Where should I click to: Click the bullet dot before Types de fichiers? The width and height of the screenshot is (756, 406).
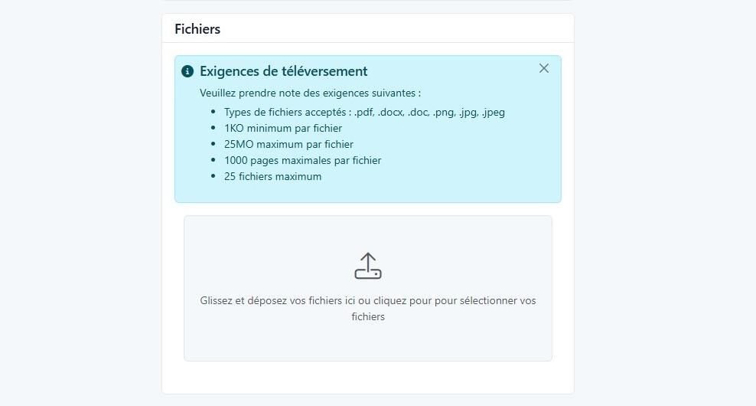tap(213, 112)
